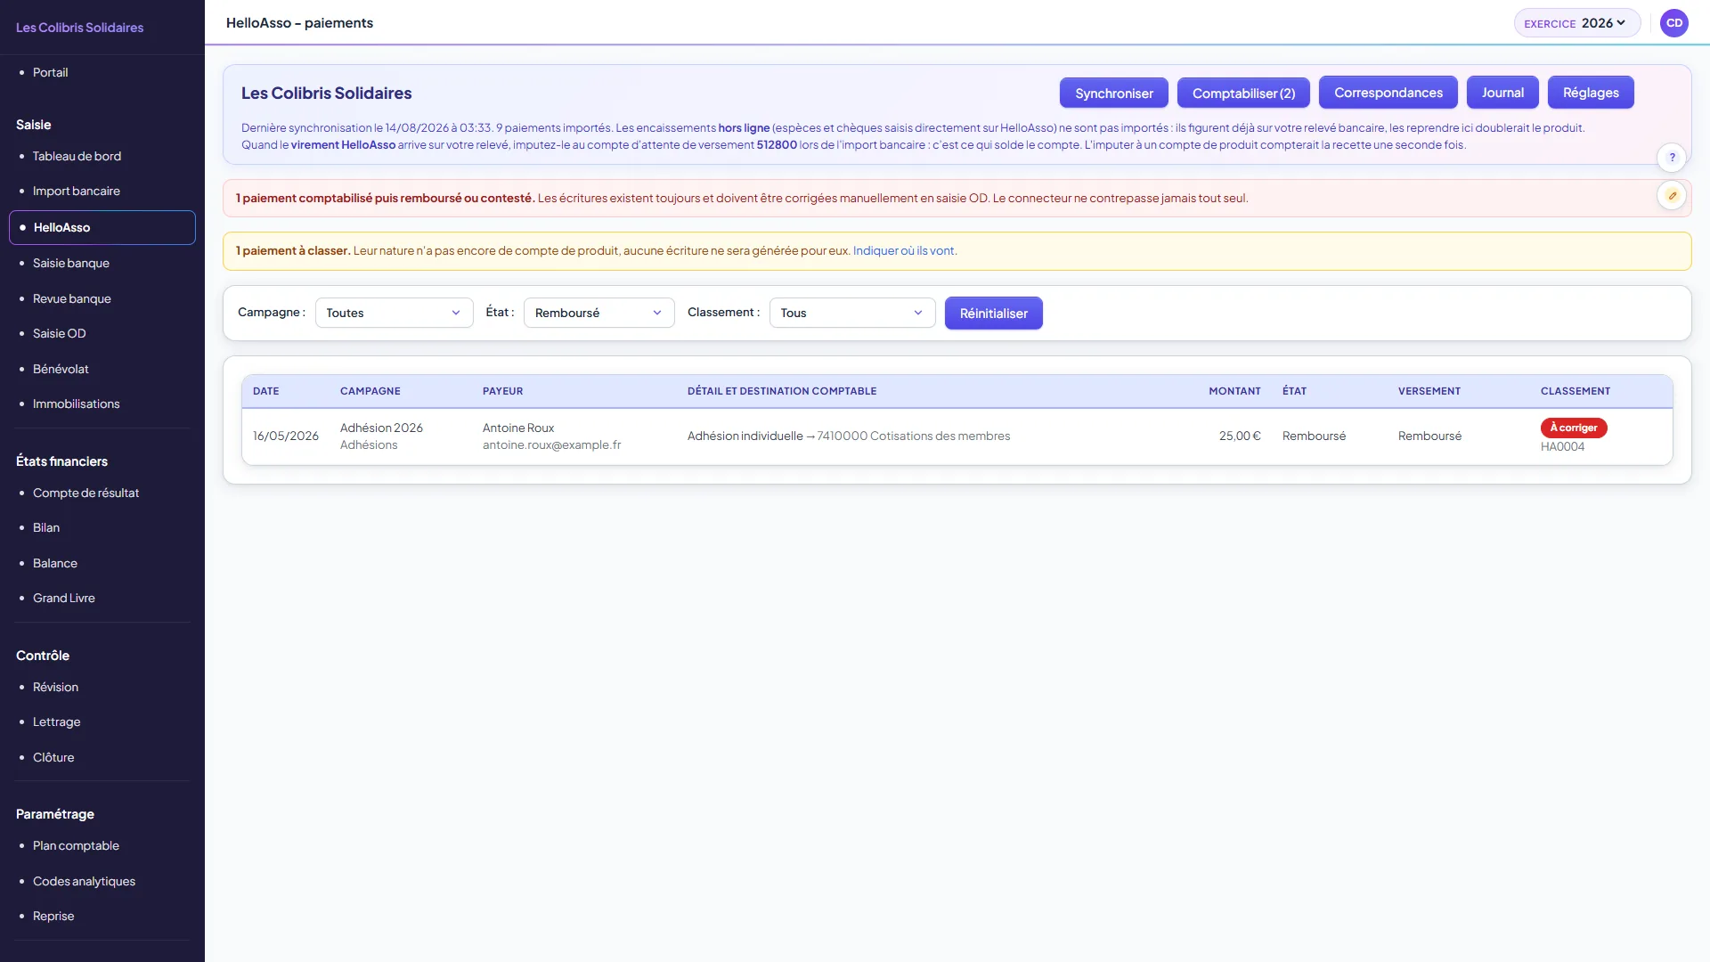Viewport: 1710px width, 962px height.
Task: Open Lettrage in the sidebar
Action: pos(56,721)
